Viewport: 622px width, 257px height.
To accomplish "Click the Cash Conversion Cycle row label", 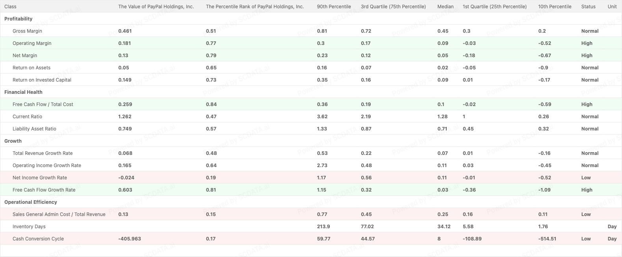I will point(38,239).
